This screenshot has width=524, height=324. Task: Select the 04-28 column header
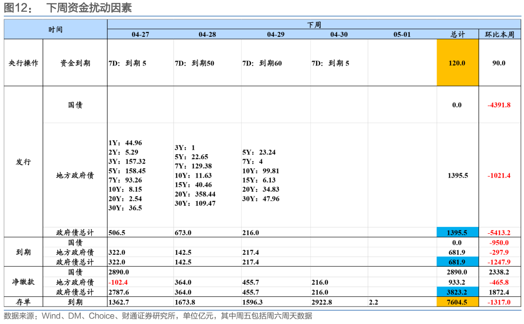tap(207, 34)
